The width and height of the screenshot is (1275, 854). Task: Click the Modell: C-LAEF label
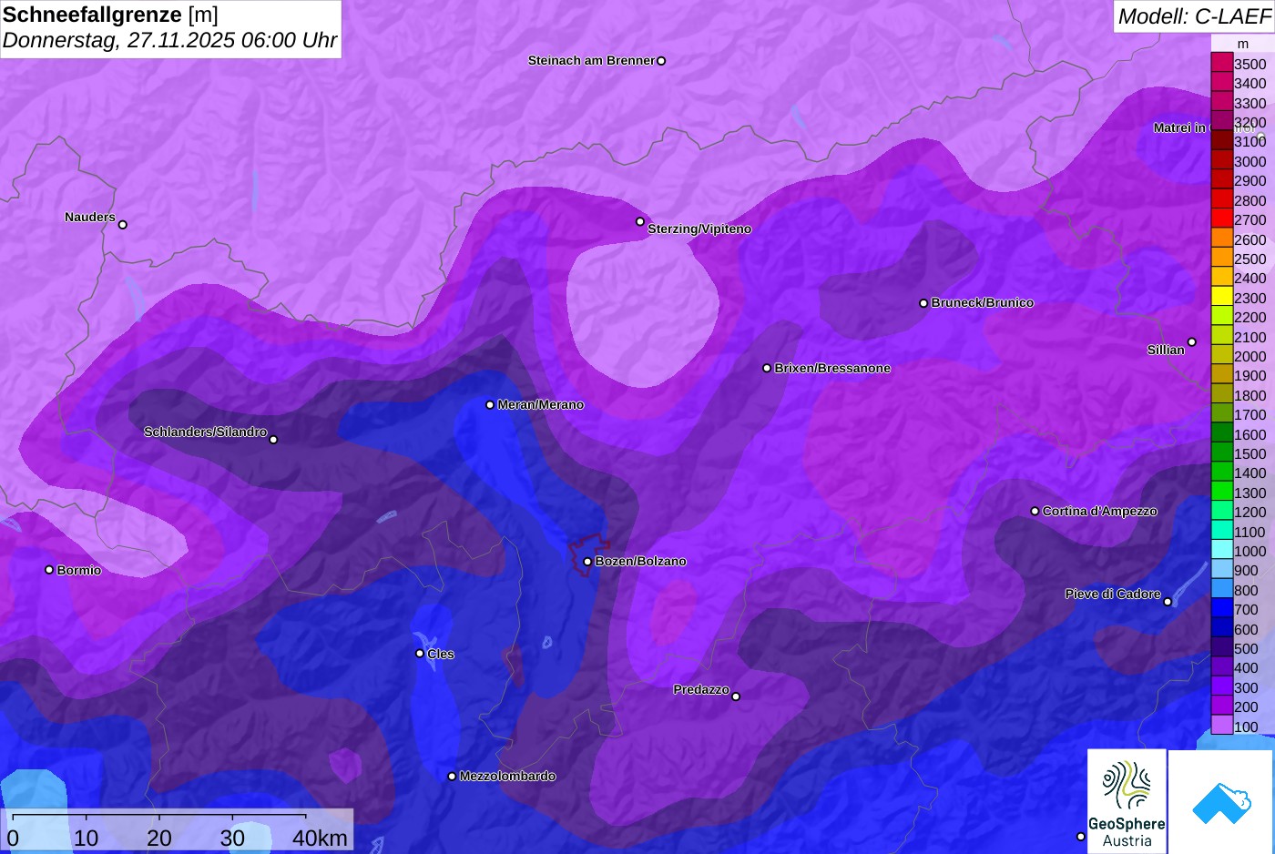click(x=1194, y=15)
